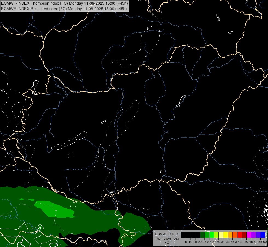The image size is (268, 247).
Task: Pick the bright yellow 31-33 legend swatch
Action: click(226, 235)
